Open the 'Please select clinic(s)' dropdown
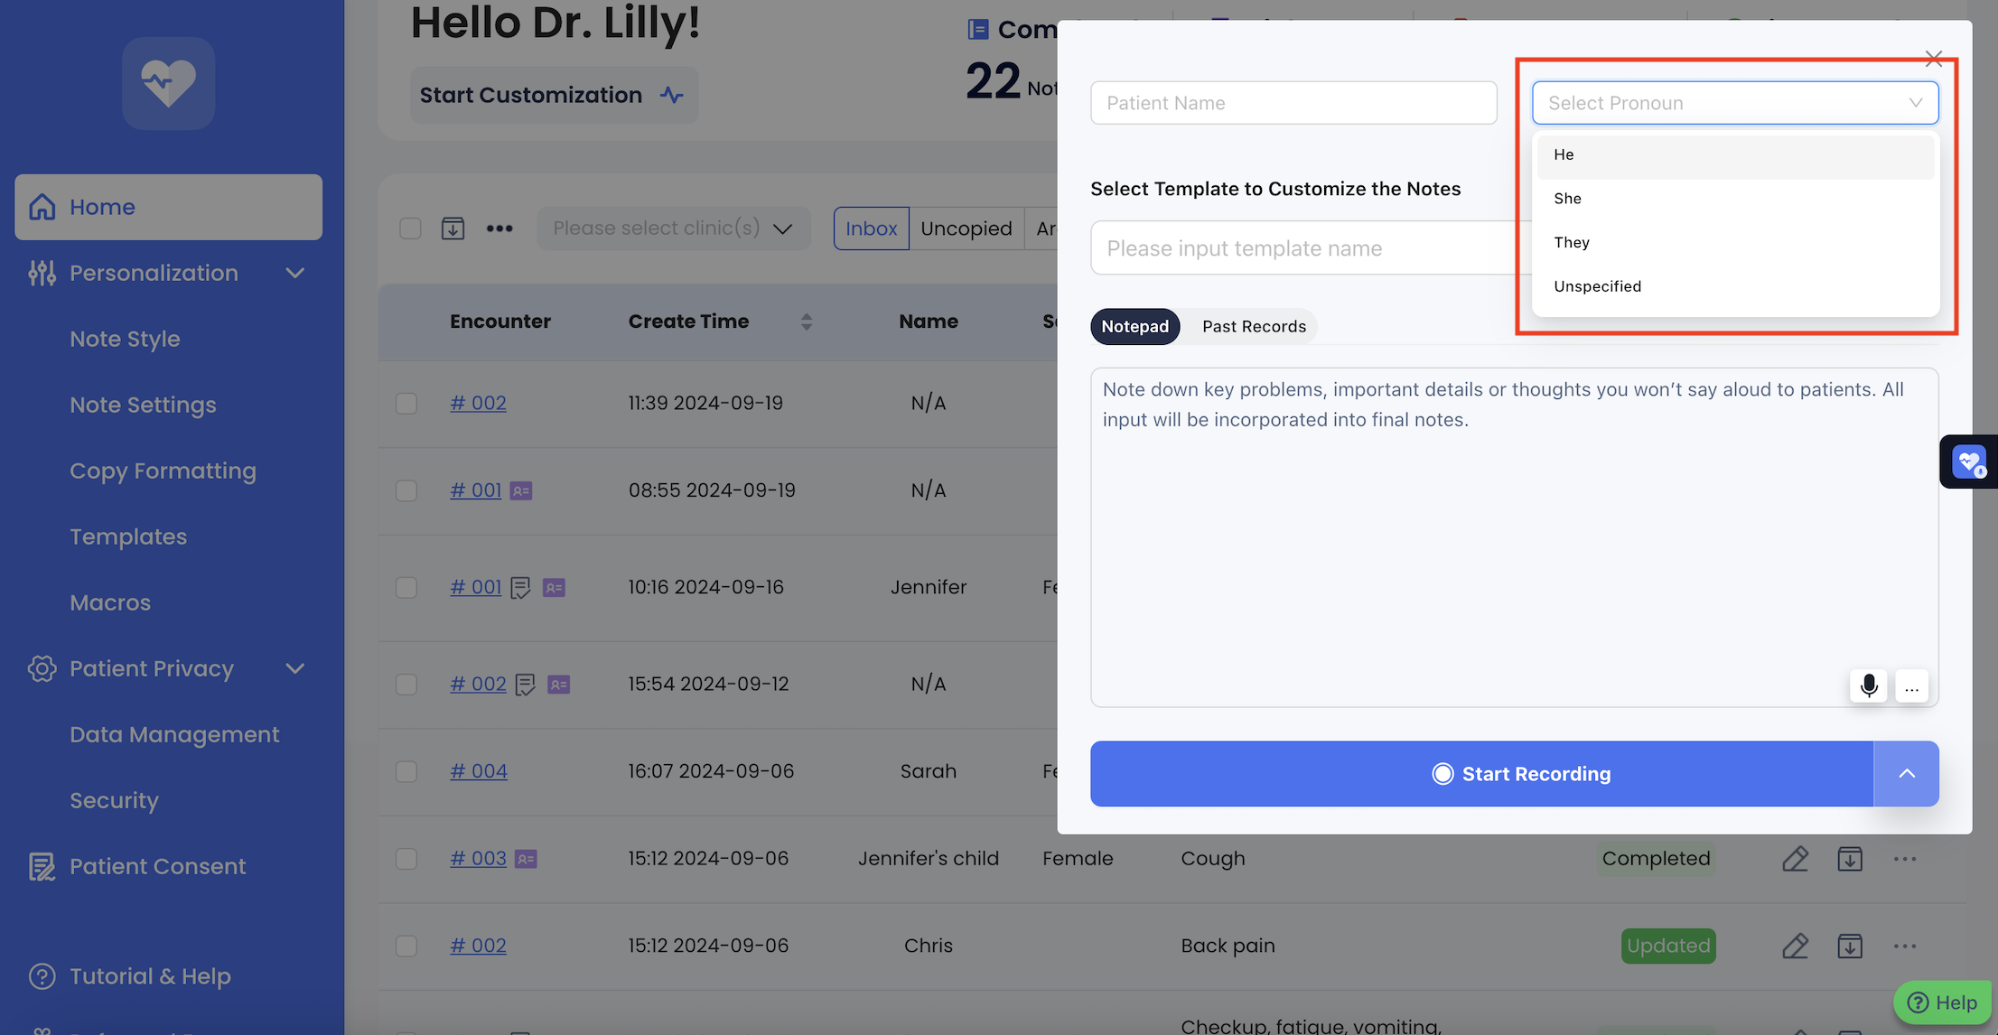 pyautogui.click(x=673, y=228)
